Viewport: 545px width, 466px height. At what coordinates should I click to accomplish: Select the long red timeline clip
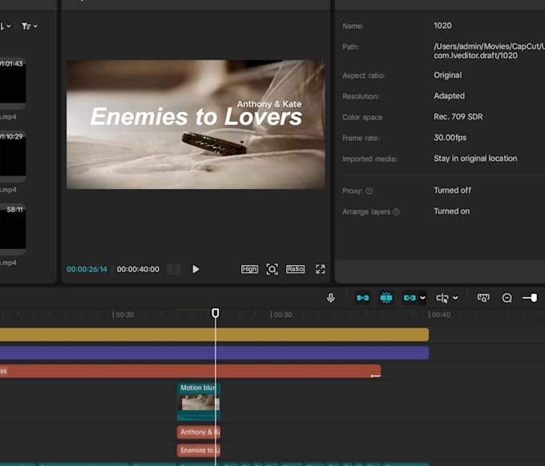191,372
